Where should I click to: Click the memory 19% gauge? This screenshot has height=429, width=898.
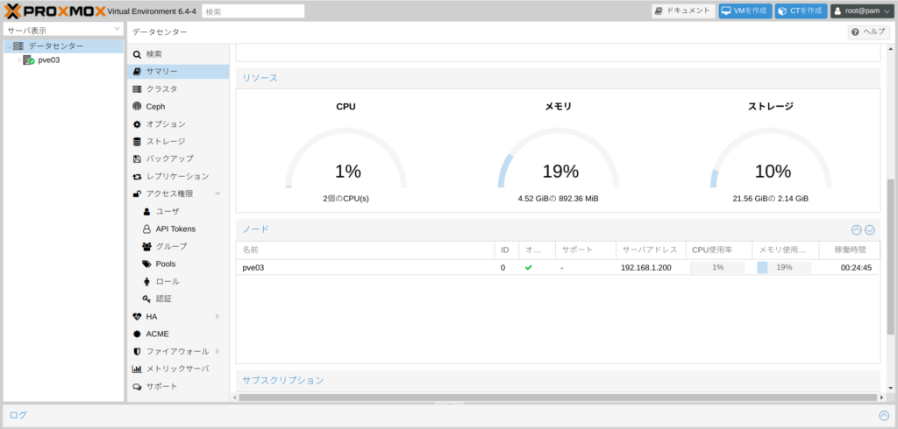[x=559, y=159]
